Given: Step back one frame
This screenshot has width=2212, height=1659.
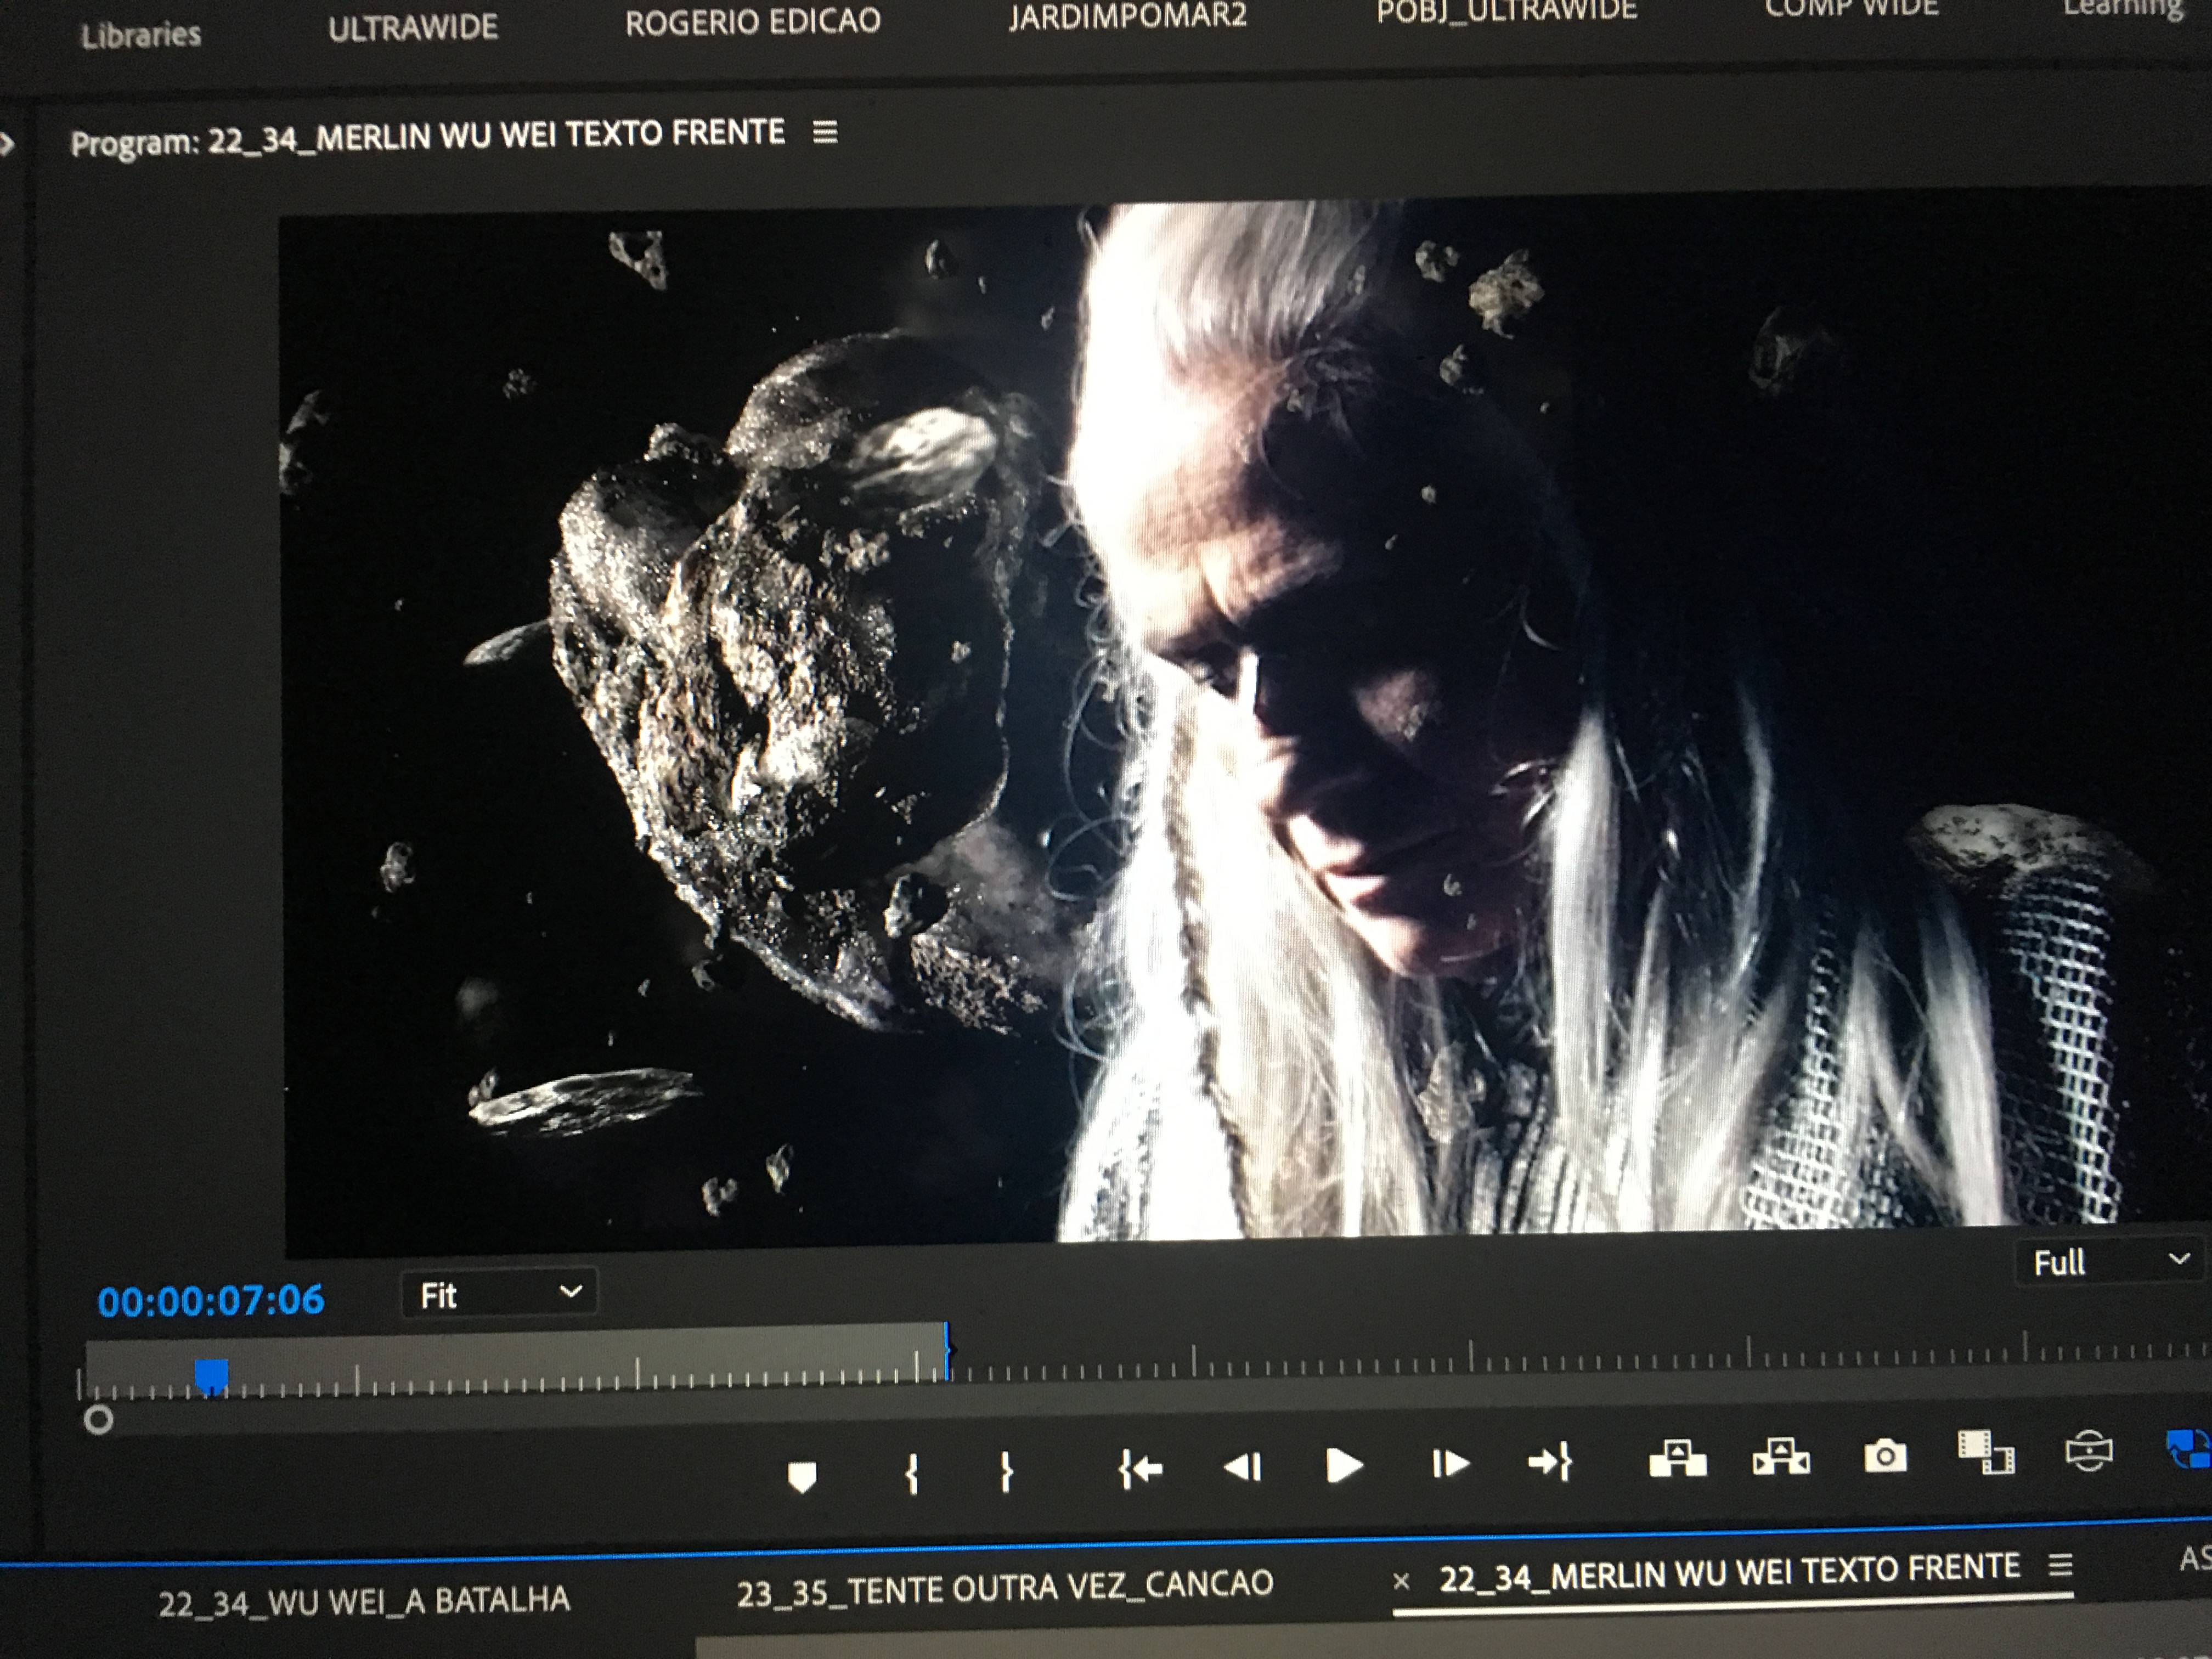Looking at the screenshot, I should pyautogui.click(x=1243, y=1467).
